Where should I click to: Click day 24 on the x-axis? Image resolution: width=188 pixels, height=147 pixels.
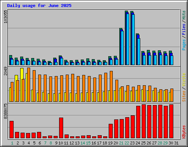[x=138, y=143]
